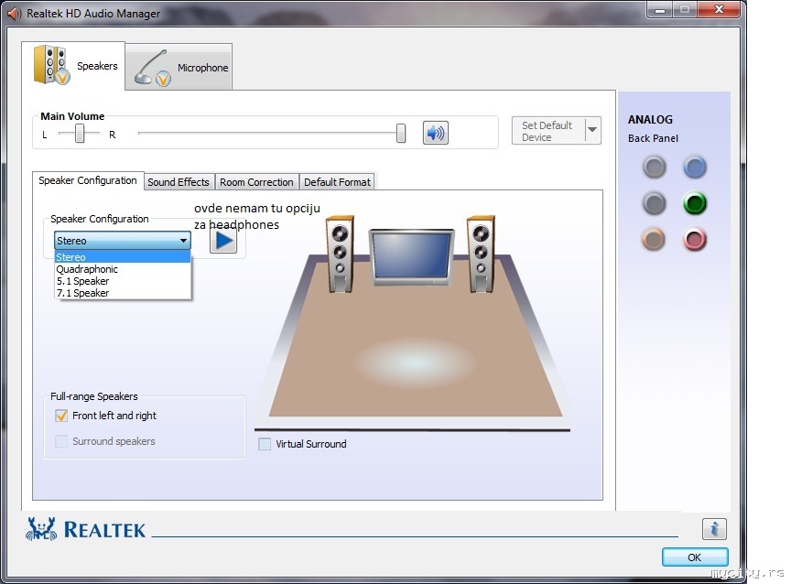Click the right speaker in room preview
The image size is (791, 584).
pos(481,254)
